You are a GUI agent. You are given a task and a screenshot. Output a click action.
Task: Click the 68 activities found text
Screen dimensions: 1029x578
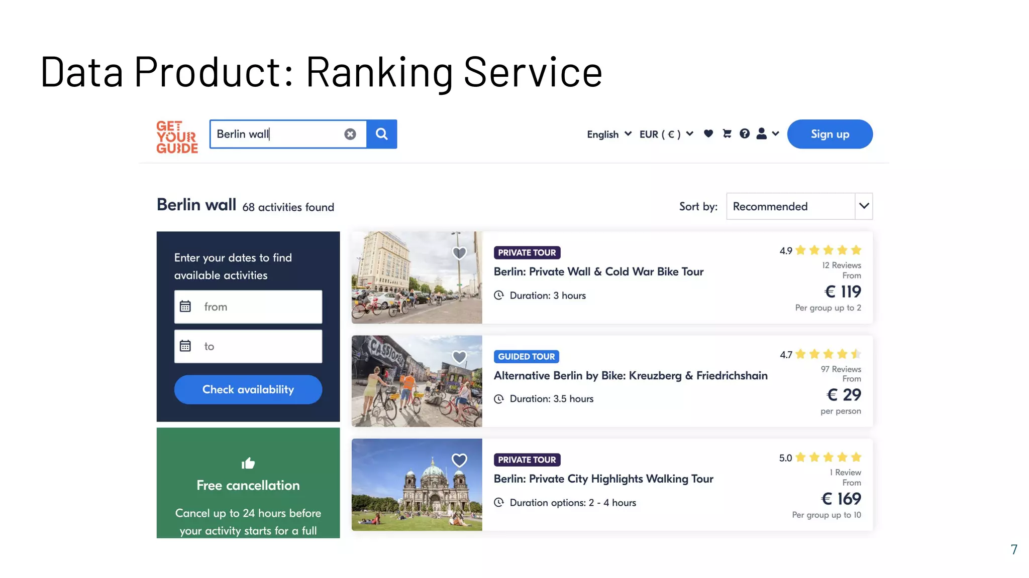coord(288,207)
